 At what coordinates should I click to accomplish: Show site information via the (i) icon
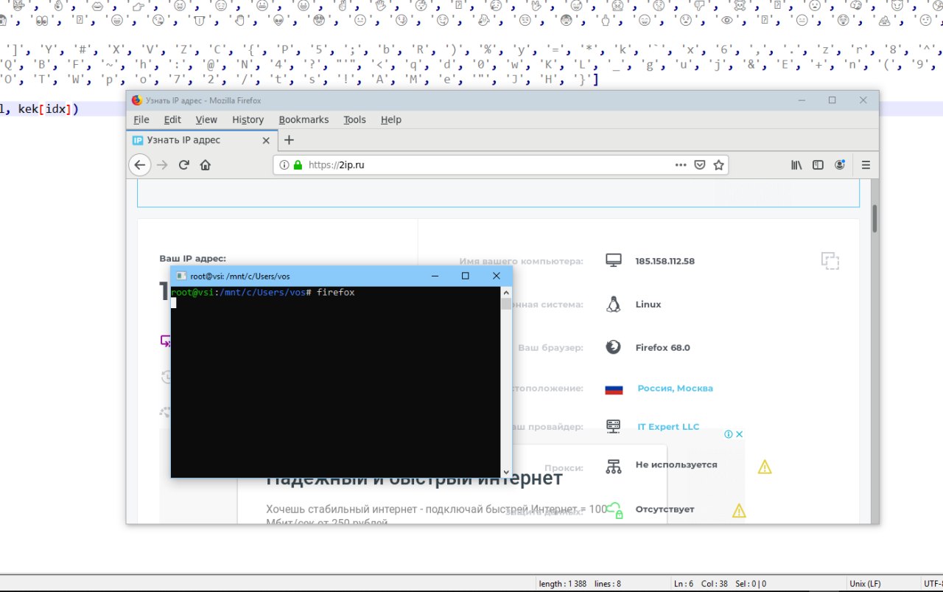coord(284,165)
